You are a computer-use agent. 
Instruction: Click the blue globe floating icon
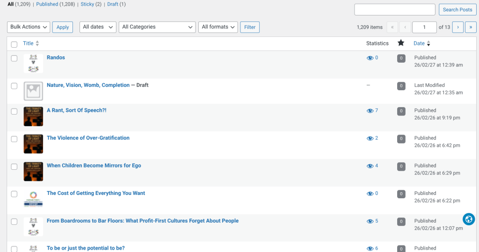click(x=469, y=219)
